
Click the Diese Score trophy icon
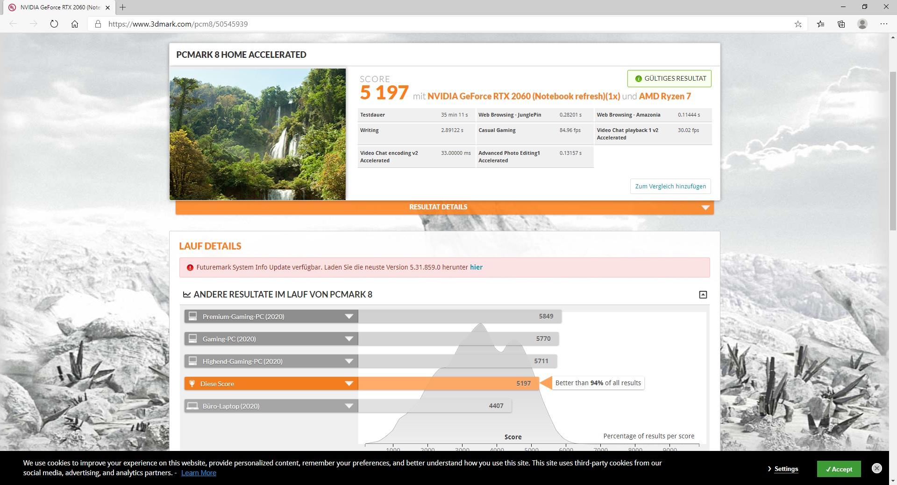point(192,383)
